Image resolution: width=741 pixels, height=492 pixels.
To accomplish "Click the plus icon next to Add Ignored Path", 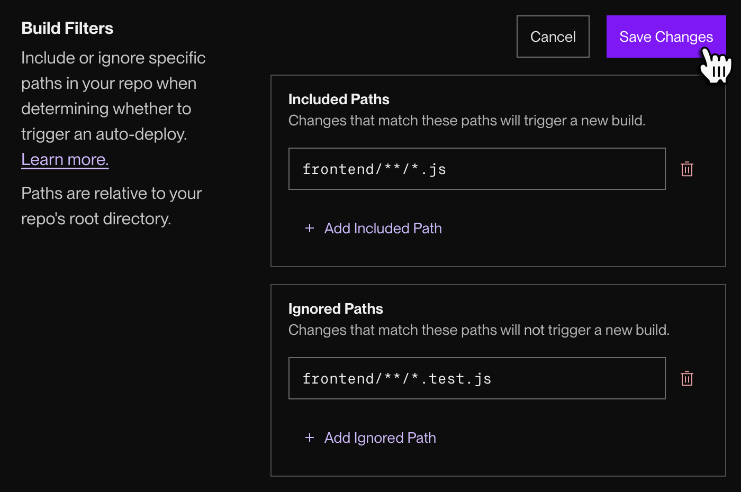I will point(309,438).
